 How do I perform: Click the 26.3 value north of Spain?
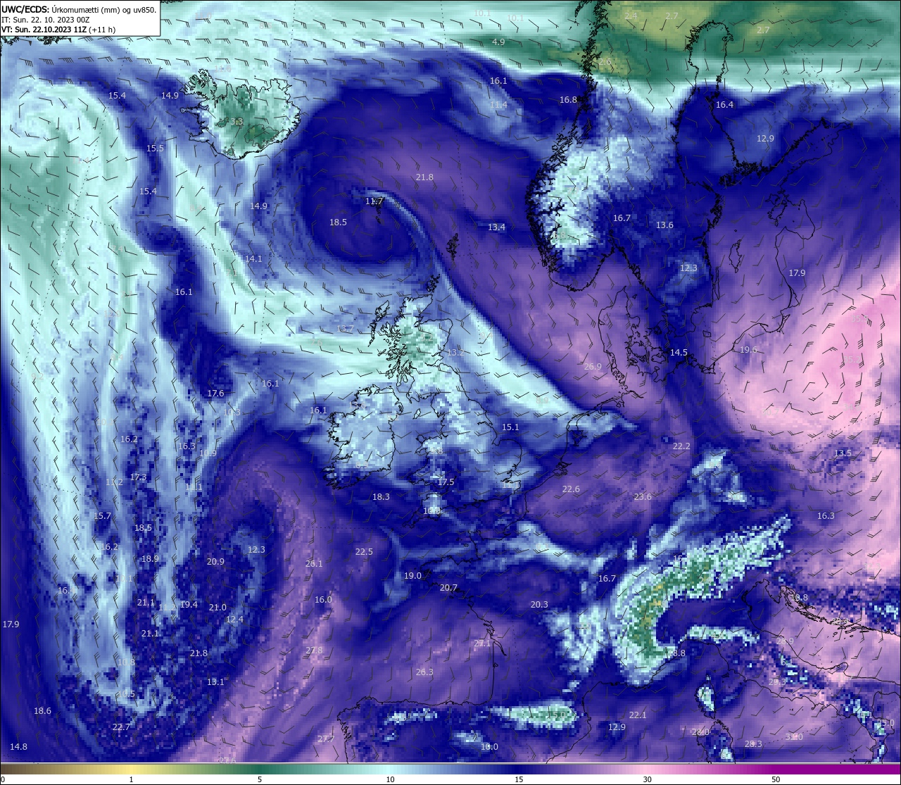tap(424, 672)
